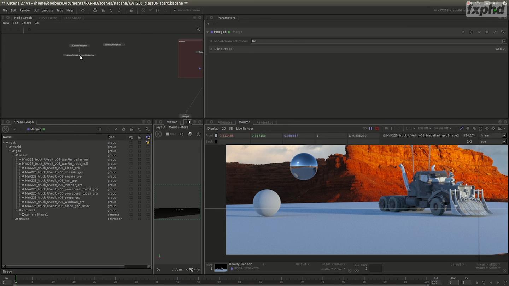Open Node Graph search magnifier

[198, 29]
